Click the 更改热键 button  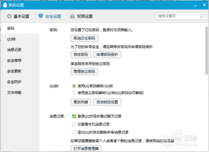tap(81, 102)
